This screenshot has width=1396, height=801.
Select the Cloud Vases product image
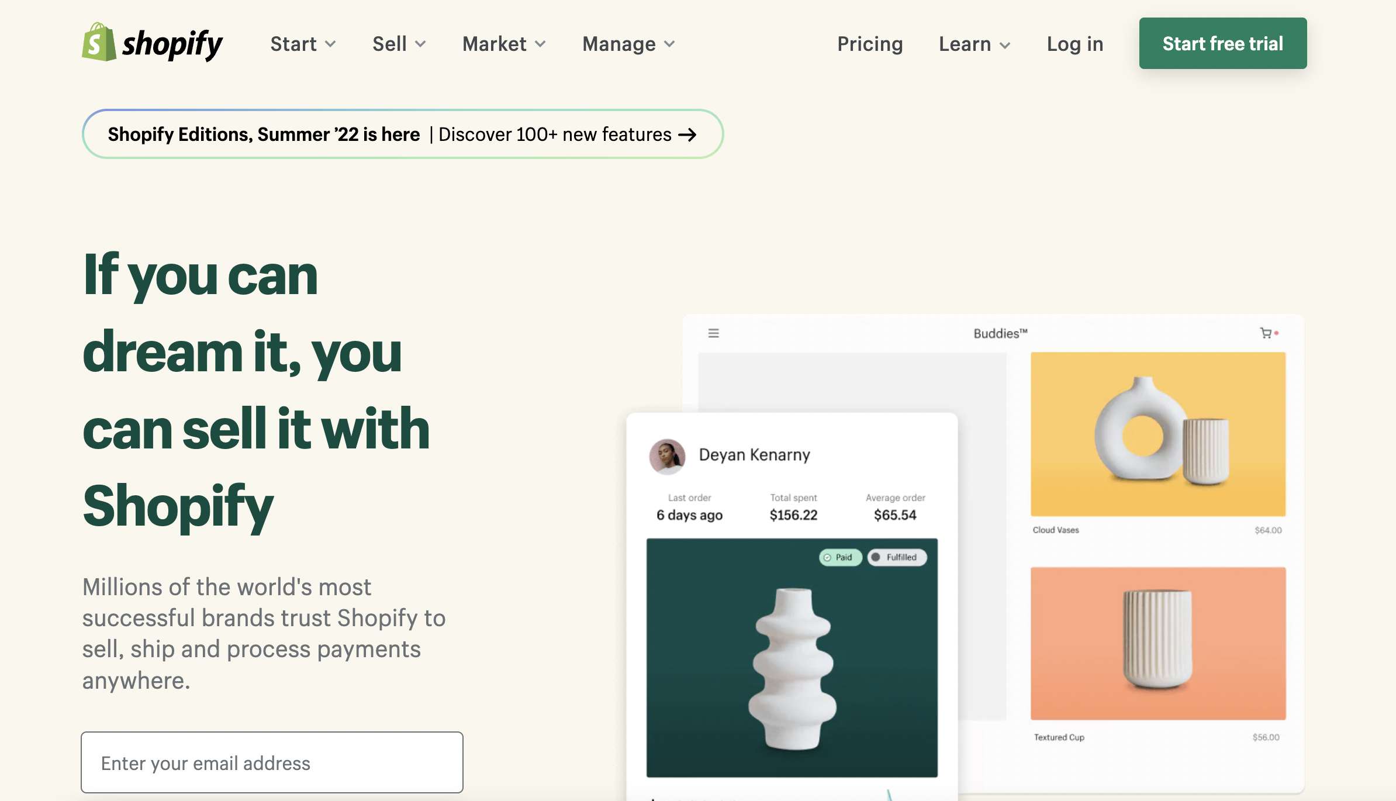click(x=1157, y=434)
